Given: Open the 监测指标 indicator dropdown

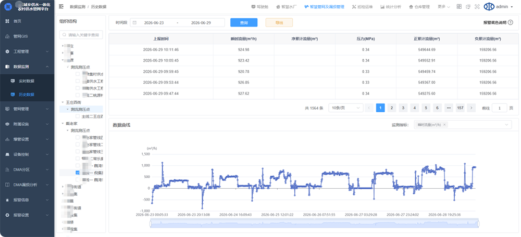Looking at the screenshot, I should pyautogui.click(x=463, y=125).
